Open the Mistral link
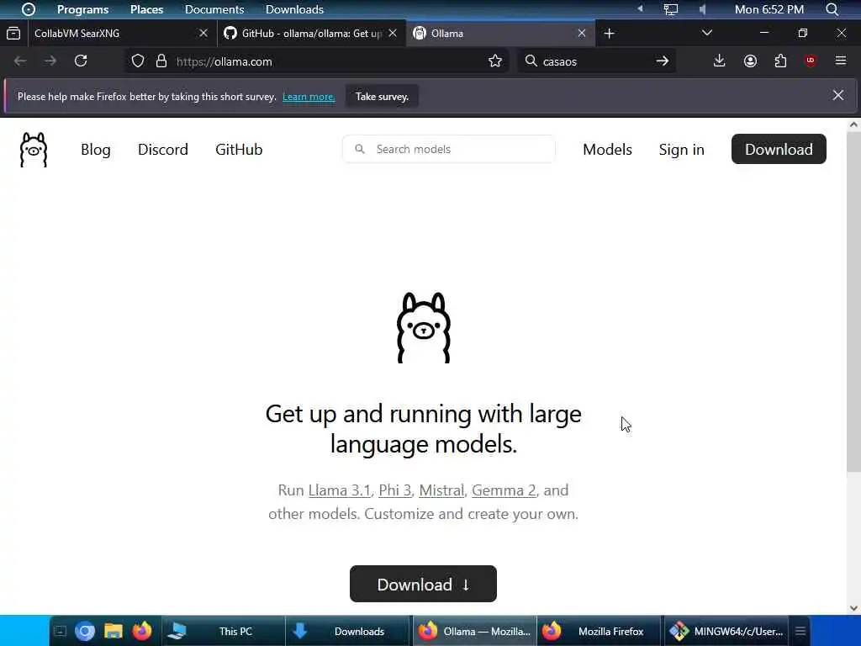 point(441,490)
